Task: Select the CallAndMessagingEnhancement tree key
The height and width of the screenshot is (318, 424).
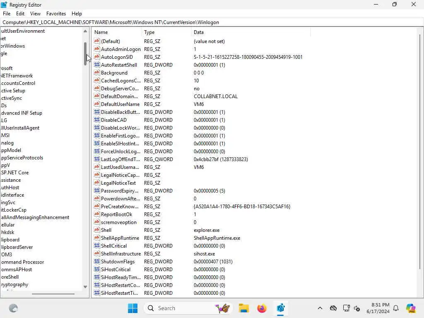Action: pos(35,217)
